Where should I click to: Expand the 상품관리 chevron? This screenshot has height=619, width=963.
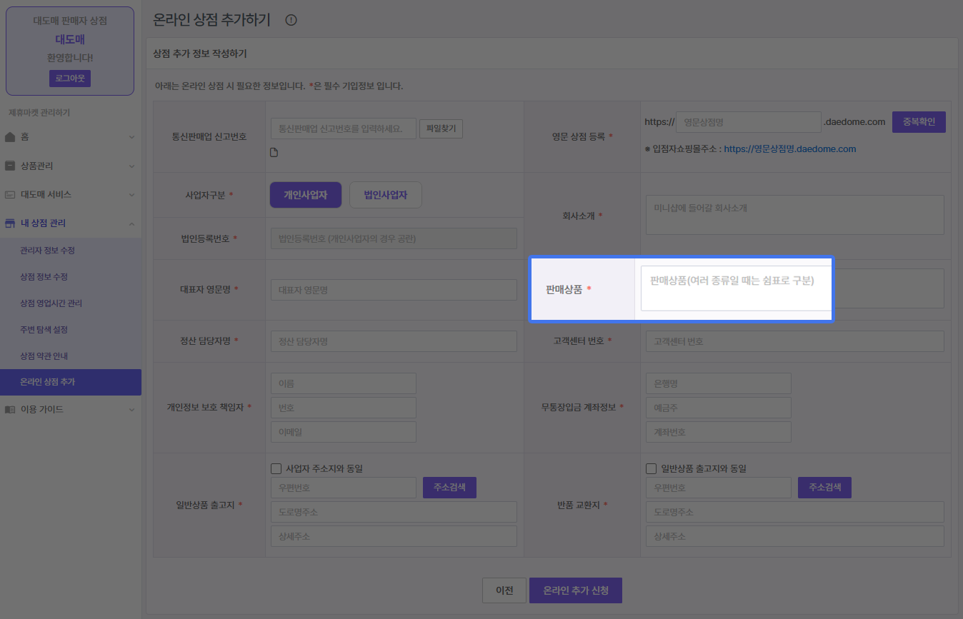click(x=131, y=166)
